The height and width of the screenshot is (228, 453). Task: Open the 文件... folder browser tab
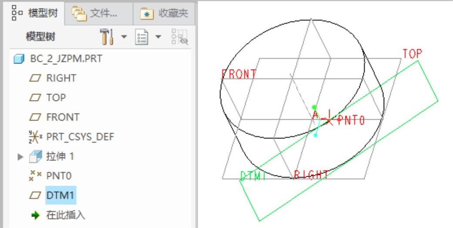pyautogui.click(x=98, y=13)
